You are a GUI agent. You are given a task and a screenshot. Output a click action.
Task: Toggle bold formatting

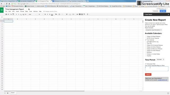coord(45,14)
